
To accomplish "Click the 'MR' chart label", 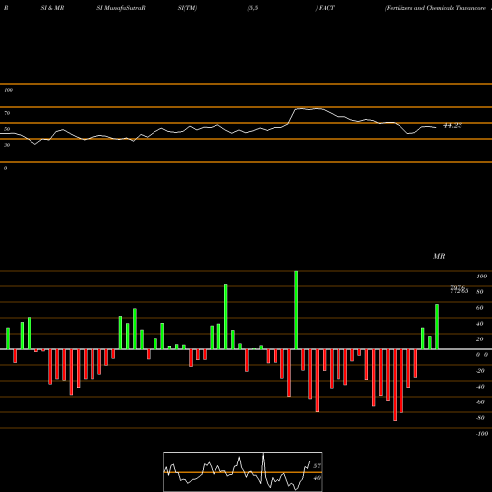I will pos(439,256).
